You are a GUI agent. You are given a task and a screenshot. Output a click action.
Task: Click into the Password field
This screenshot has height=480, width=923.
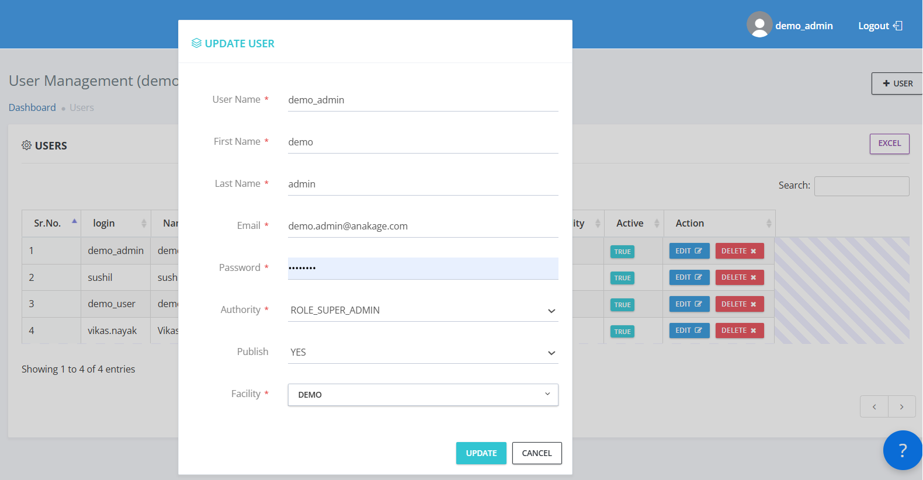[422, 268]
